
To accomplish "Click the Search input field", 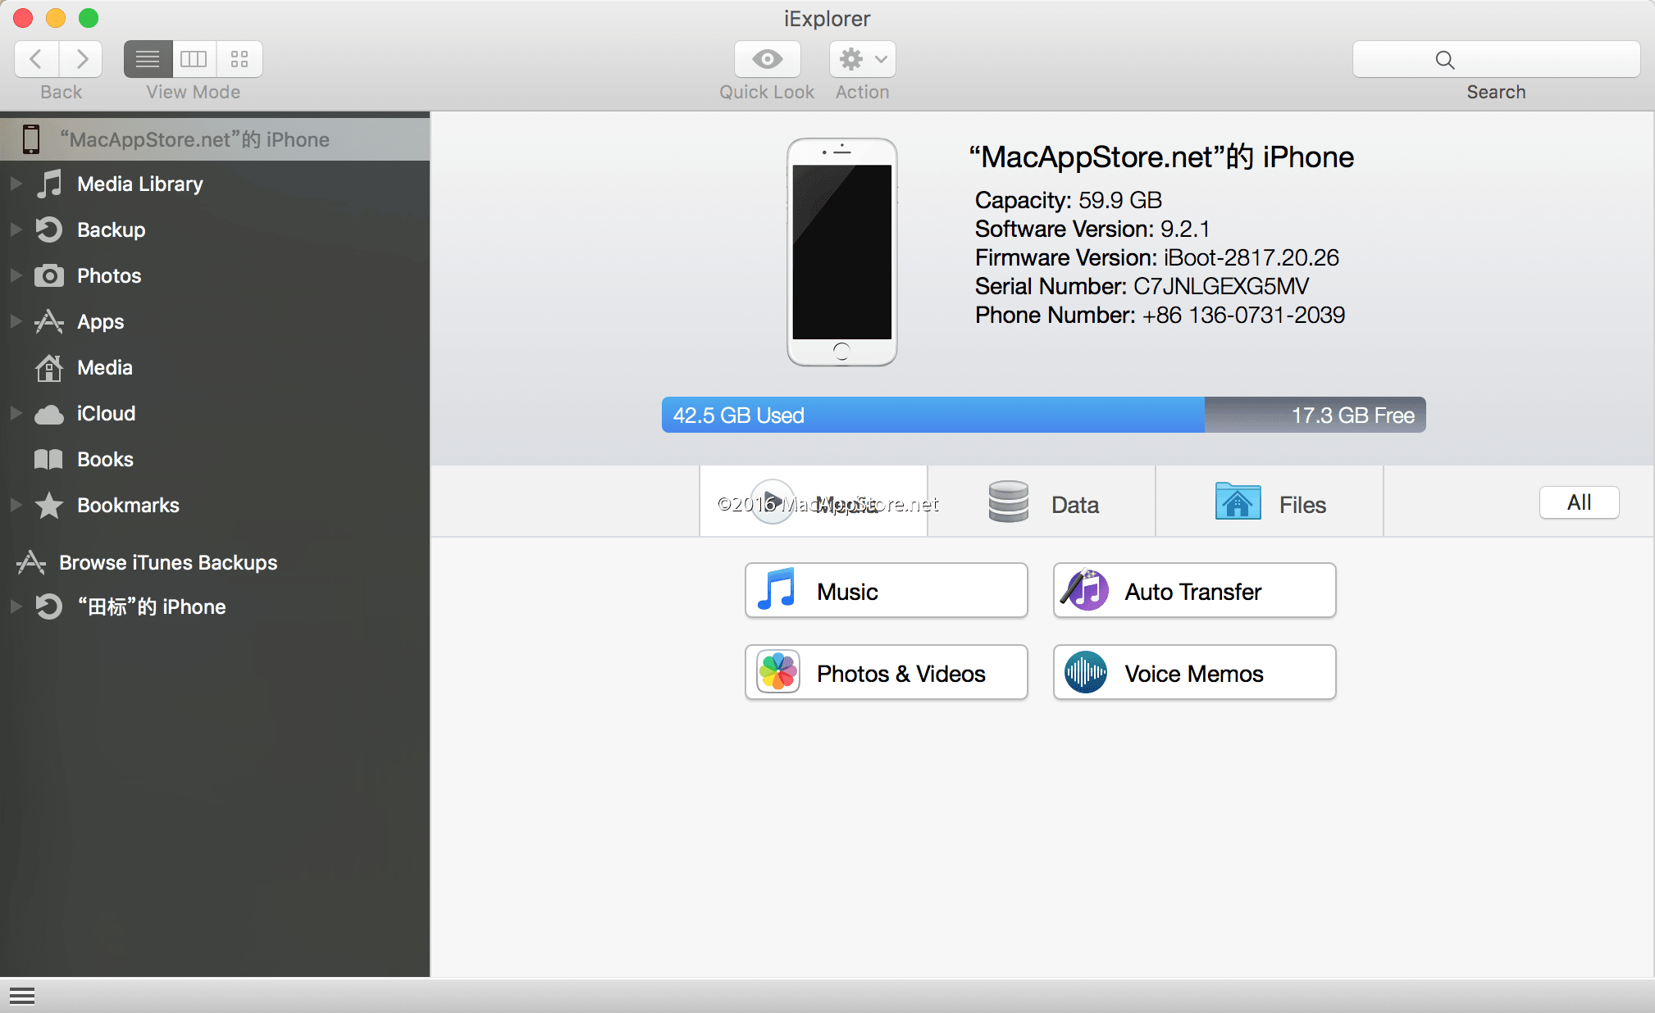I will [1496, 59].
